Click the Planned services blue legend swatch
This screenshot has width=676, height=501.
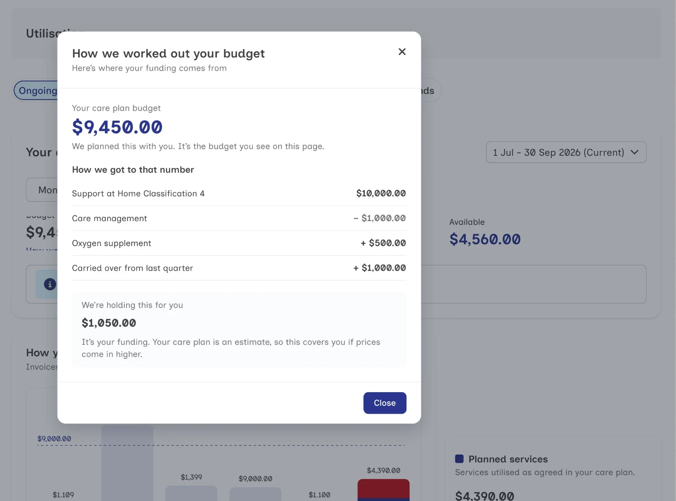tap(459, 459)
